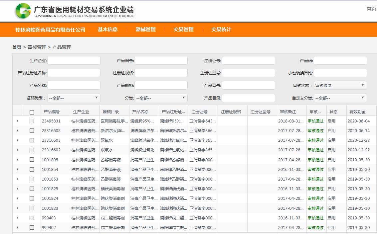Open the 审核状态 dropdown showing 审核通过
Viewport: 377px width, 234px height.
point(340,85)
